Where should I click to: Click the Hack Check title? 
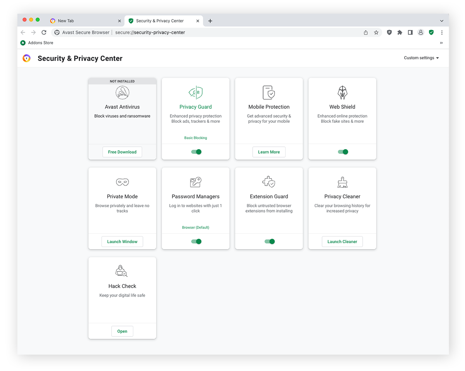coord(122,286)
